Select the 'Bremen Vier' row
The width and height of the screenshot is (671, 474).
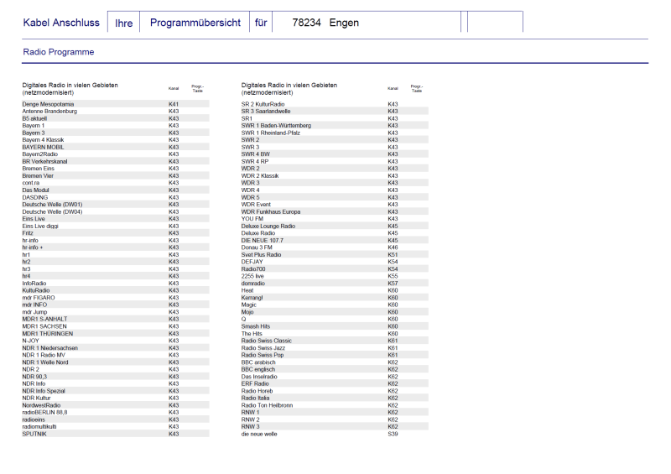click(116, 176)
